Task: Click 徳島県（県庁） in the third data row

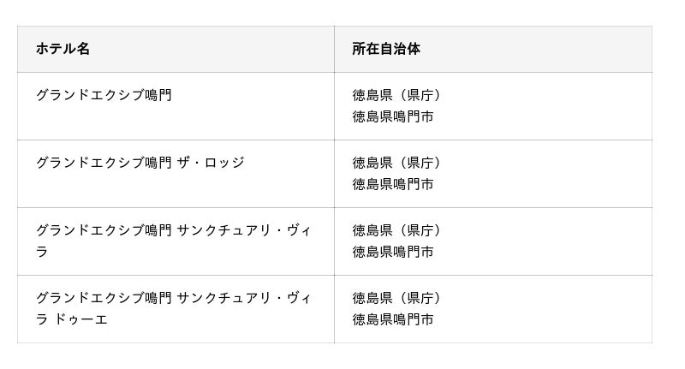Action: pos(396,230)
